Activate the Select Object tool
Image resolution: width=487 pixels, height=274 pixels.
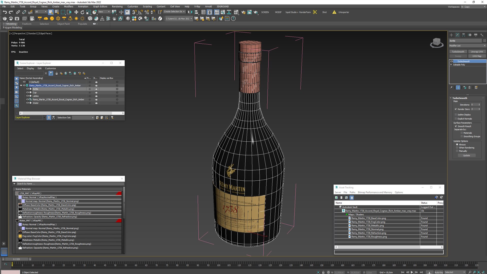[51, 12]
